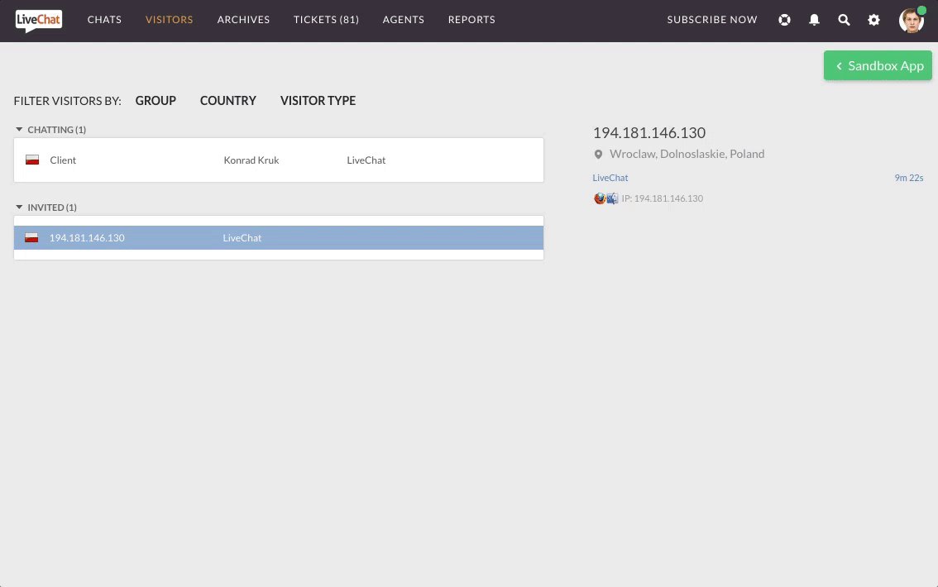Click the search magnifier icon
The image size is (938, 587).
point(844,20)
